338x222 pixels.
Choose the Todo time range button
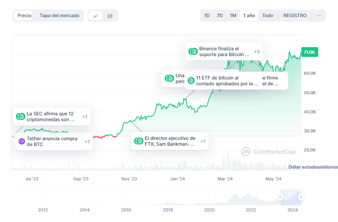[267, 16]
